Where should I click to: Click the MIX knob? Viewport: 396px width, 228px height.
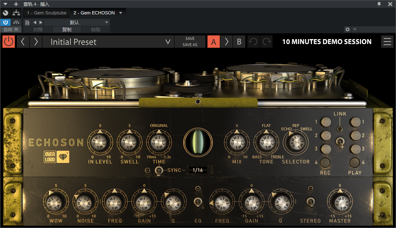pos(237,142)
